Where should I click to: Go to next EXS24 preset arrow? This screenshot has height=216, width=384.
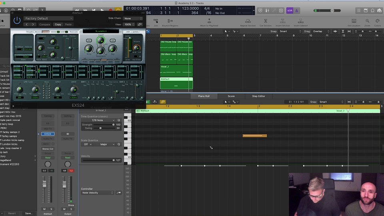point(33,24)
